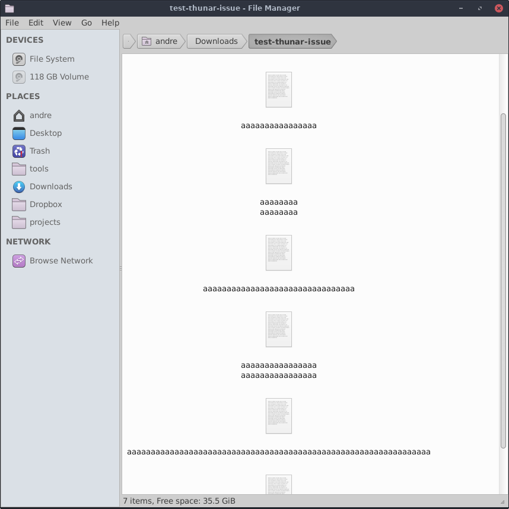The image size is (509, 509).
Task: Open the File menu
Action: coord(12,23)
